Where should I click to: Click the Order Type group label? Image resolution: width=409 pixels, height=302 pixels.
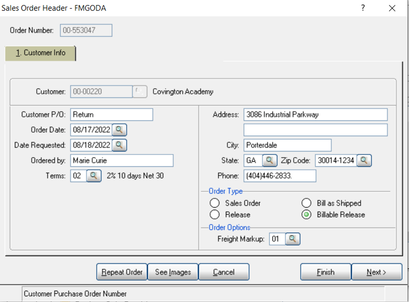(225, 191)
